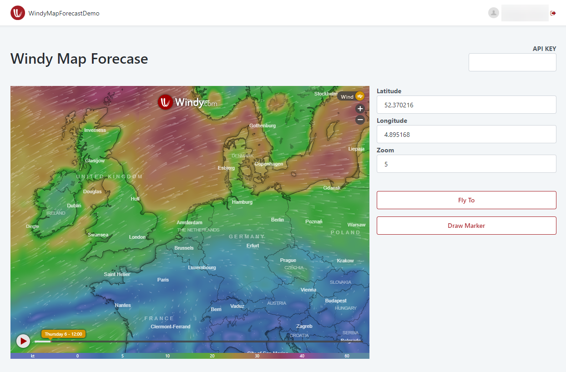Zoom in the map with plus button
This screenshot has height=372, width=566.
click(x=360, y=109)
